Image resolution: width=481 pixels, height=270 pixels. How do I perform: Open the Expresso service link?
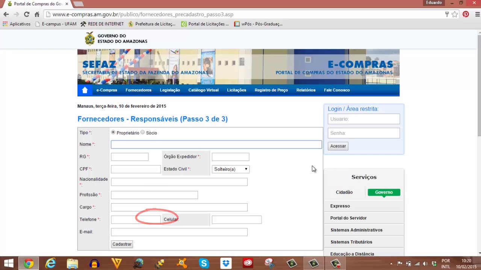340,206
